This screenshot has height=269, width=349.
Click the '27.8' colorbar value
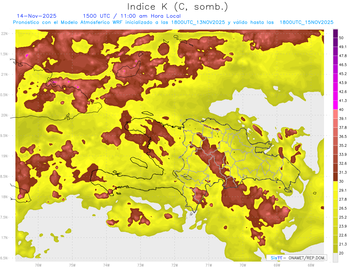[343, 199]
